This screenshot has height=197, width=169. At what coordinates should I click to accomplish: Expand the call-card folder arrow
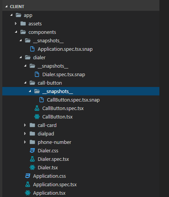[25, 125]
